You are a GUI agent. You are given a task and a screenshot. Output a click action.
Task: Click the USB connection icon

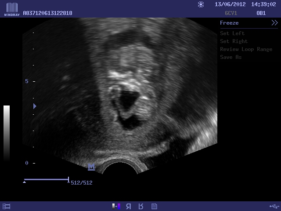coord(274,206)
